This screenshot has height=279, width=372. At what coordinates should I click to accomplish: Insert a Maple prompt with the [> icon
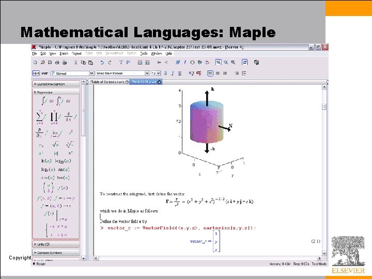[x=128, y=63]
